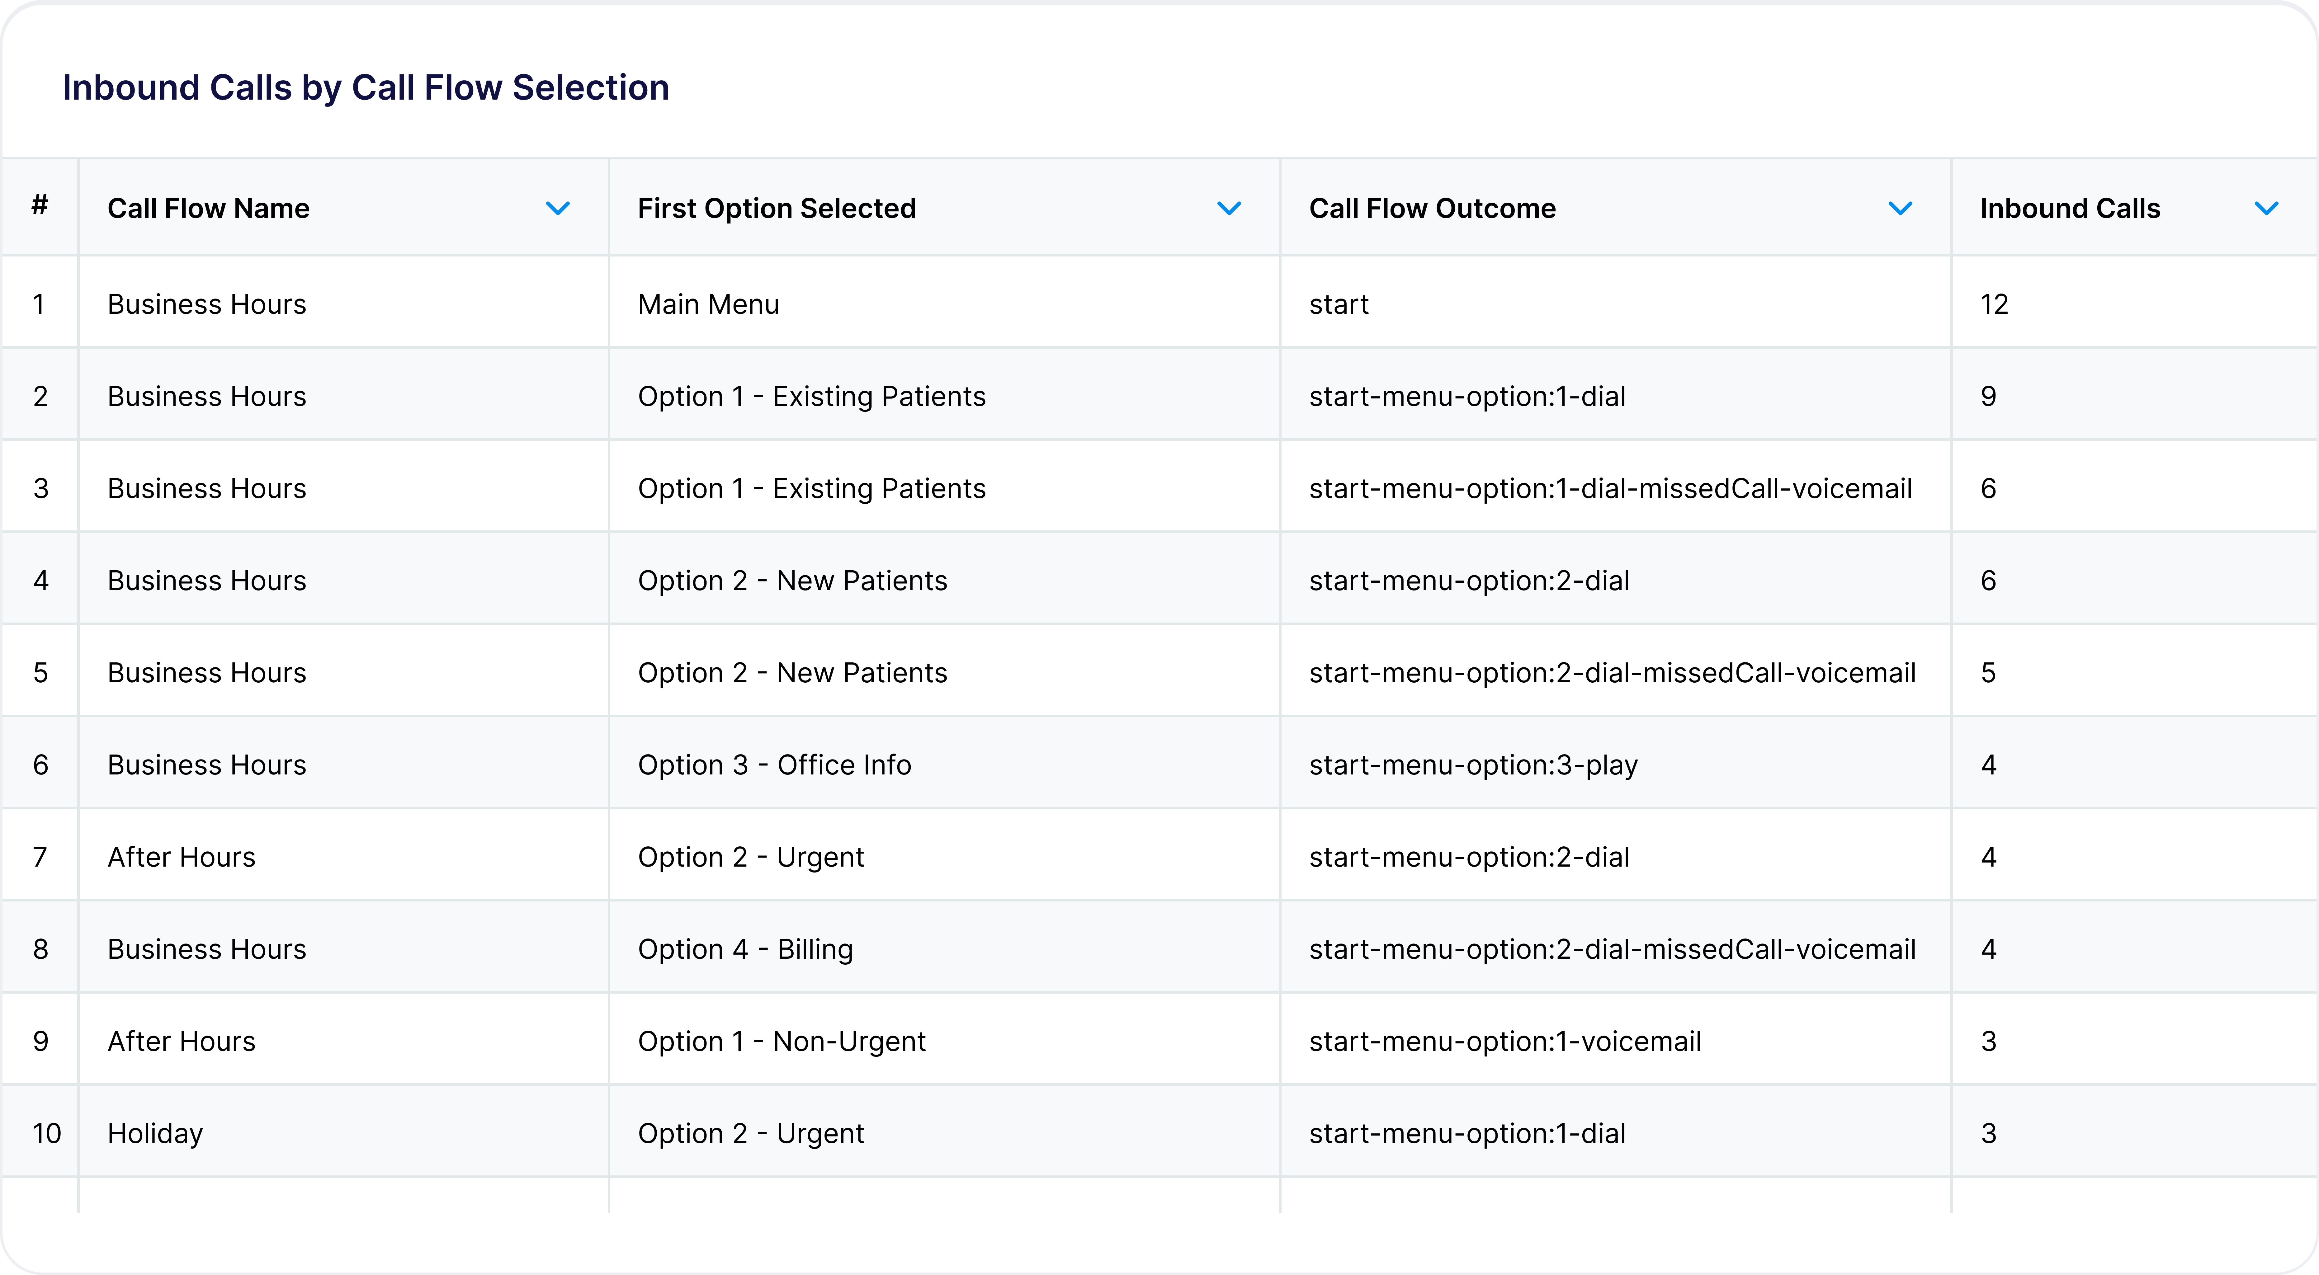
Task: Select Option 4 - Billing cell
Action: click(745, 949)
